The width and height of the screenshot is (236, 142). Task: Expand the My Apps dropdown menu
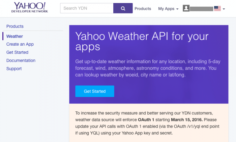[168, 9]
